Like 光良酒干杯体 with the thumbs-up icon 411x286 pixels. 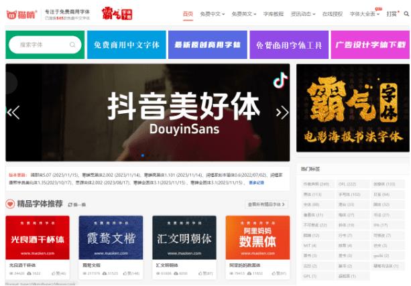click(x=54, y=273)
